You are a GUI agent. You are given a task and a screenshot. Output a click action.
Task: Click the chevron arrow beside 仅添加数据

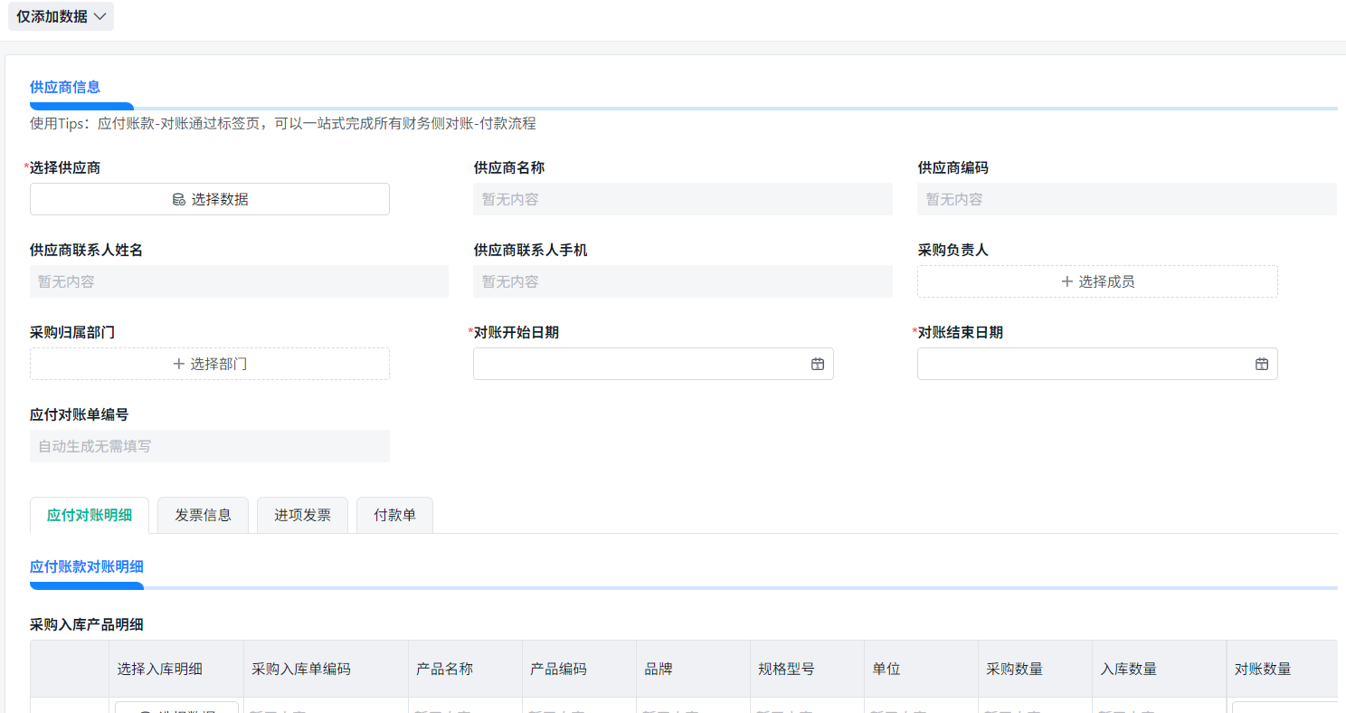pos(101,15)
